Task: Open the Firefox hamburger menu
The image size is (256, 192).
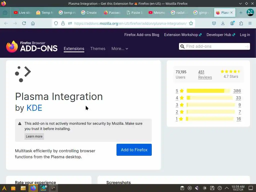Action: point(250,23)
